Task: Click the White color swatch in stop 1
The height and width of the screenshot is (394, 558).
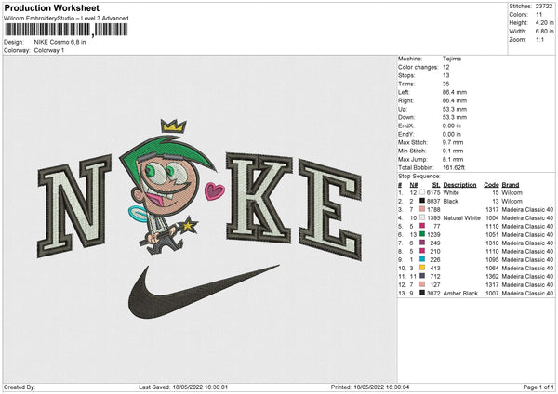Action: coord(422,192)
